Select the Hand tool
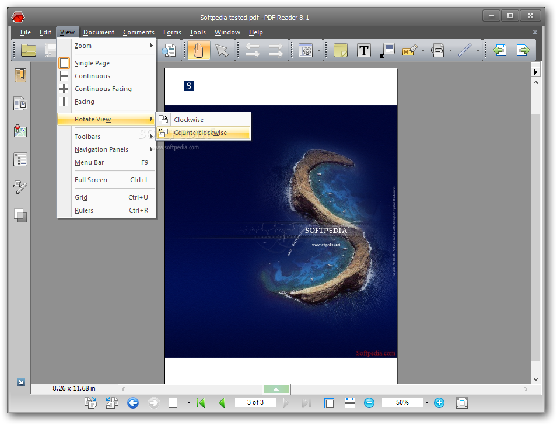 point(198,50)
